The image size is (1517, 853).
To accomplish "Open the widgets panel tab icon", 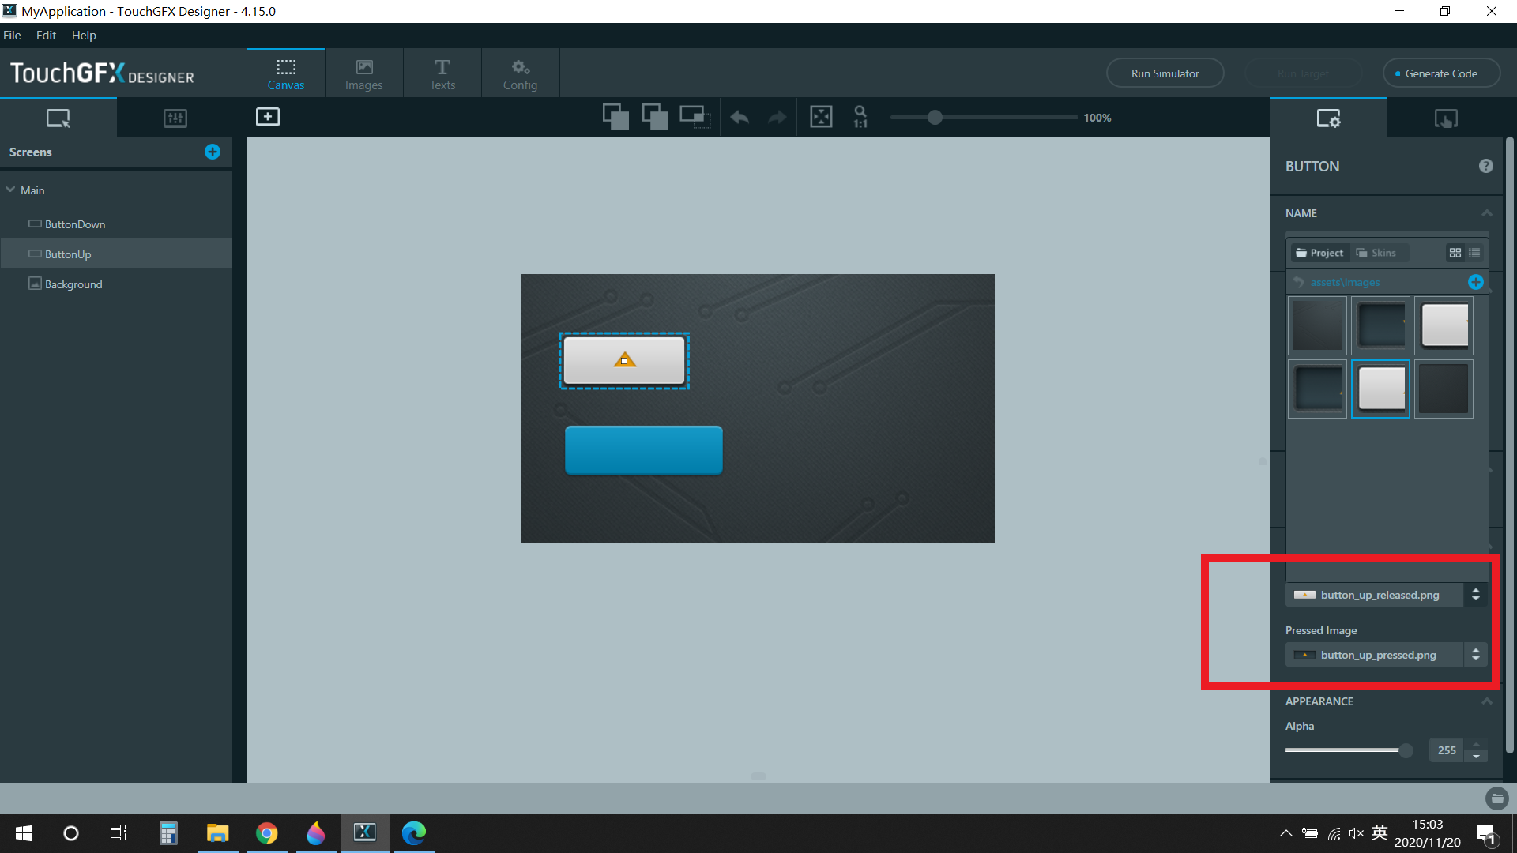I will coord(175,118).
